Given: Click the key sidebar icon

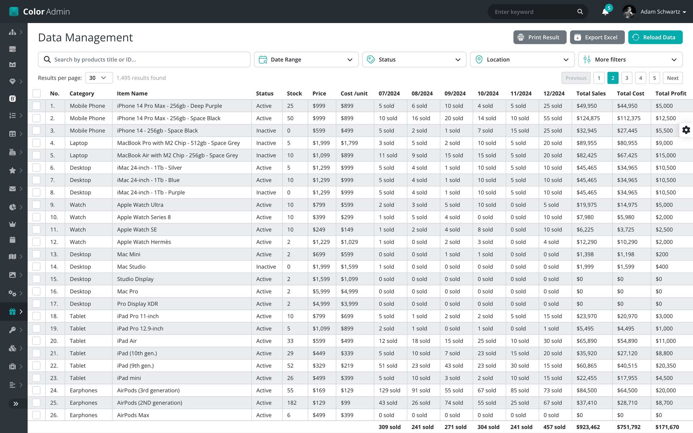Looking at the screenshot, I should pos(12,330).
